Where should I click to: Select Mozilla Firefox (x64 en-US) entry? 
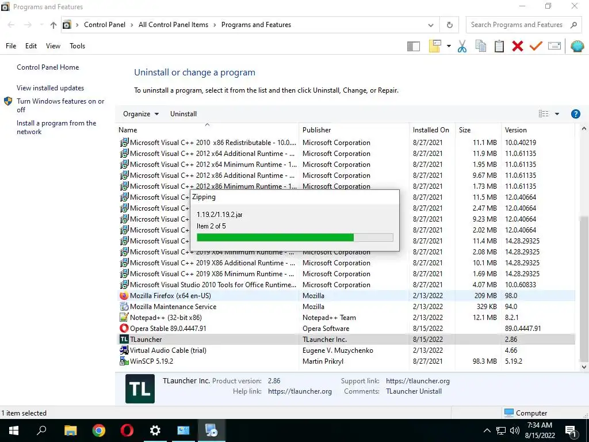point(346,296)
